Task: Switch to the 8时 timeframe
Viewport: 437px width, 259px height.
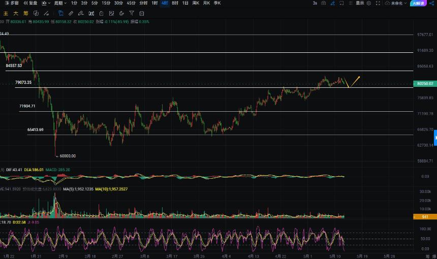Action: [x=175, y=3]
